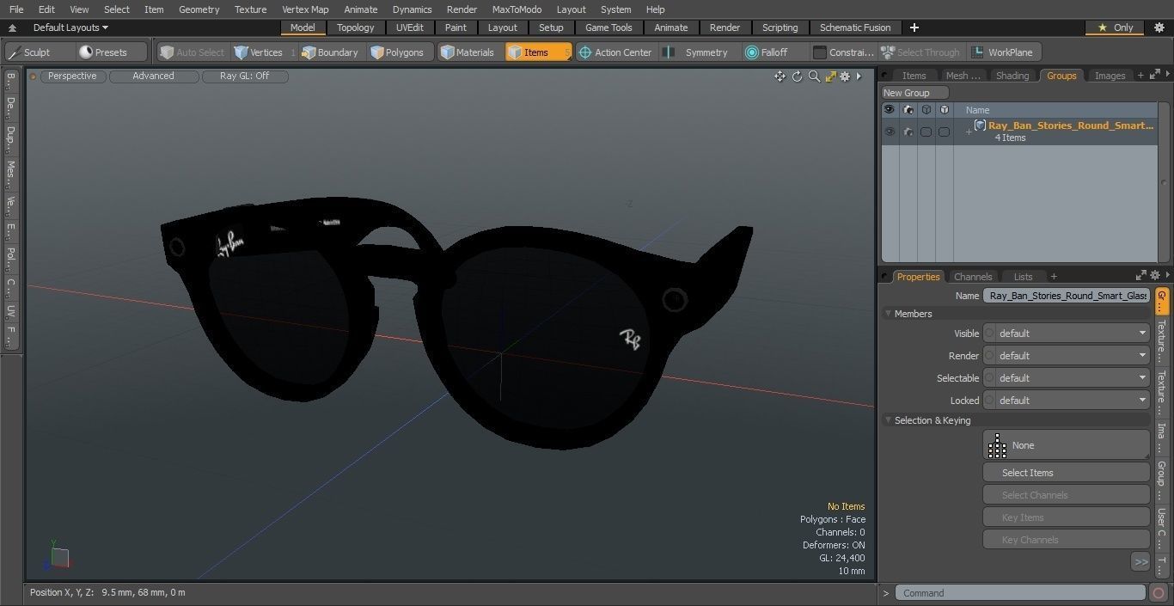Add a new layout tab with plus
Viewport: 1174px width, 606px height.
(x=914, y=28)
